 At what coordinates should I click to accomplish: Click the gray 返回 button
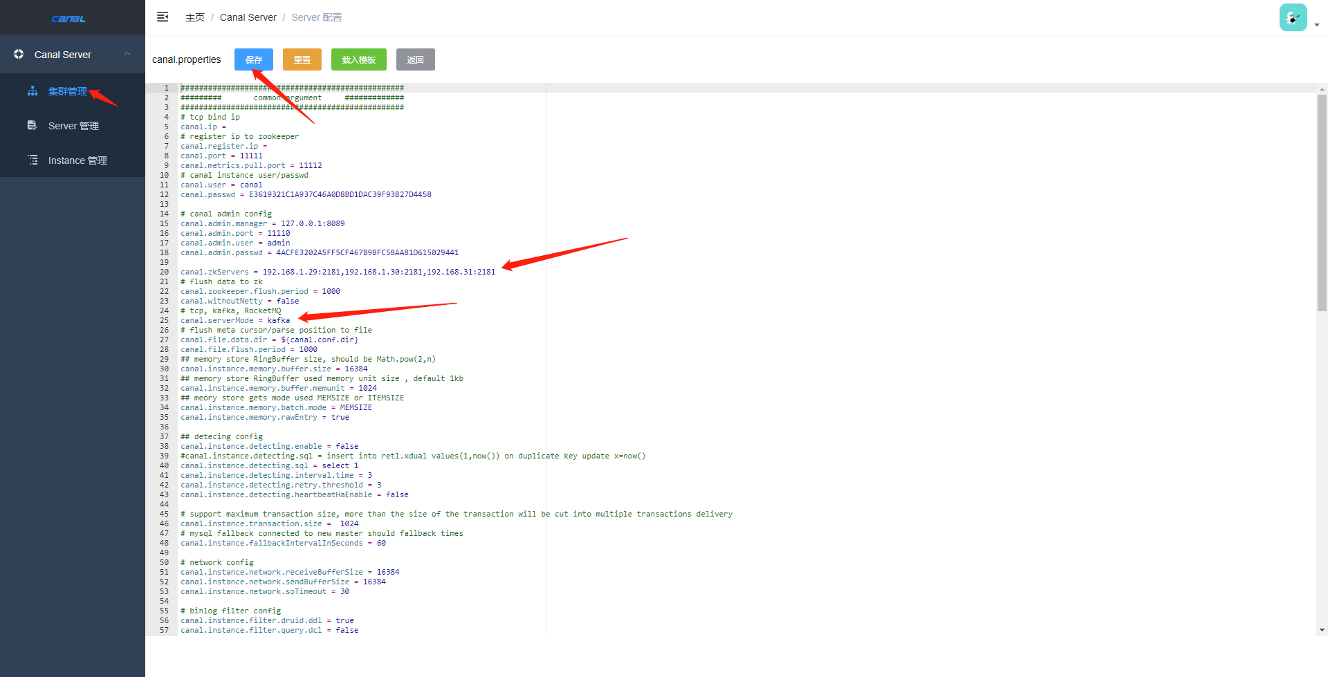[416, 59]
